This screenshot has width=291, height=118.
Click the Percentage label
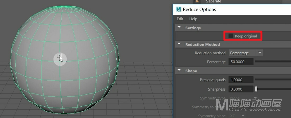[216, 62]
